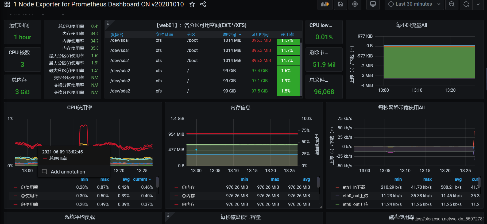Image resolution: width=487 pixels, height=224 pixels.
Task: Open 系统平均负载 panel title menu
Action: point(80,217)
